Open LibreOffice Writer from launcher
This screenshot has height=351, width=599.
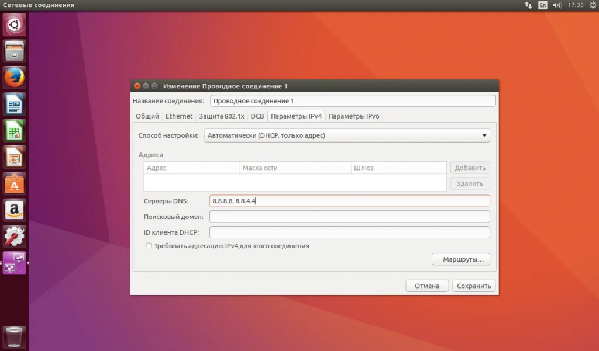coord(14,105)
